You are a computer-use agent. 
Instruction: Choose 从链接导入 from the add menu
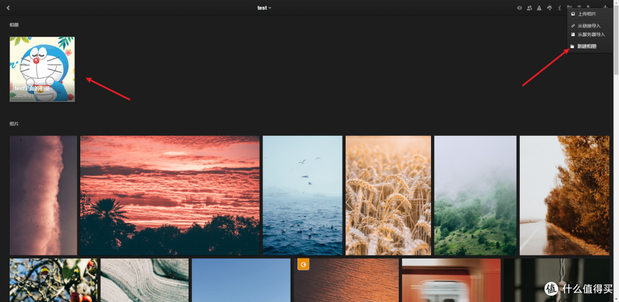[x=589, y=26]
